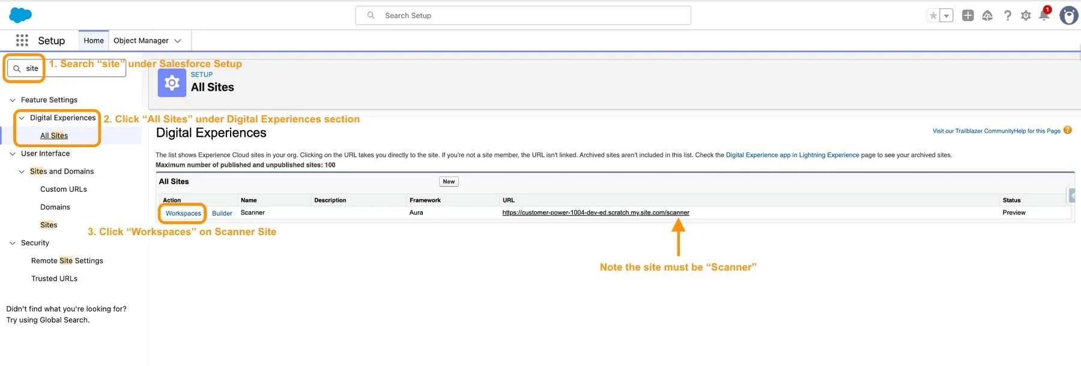Click the Salesforce cloud logo
This screenshot has width=1081, height=366.
[21, 16]
